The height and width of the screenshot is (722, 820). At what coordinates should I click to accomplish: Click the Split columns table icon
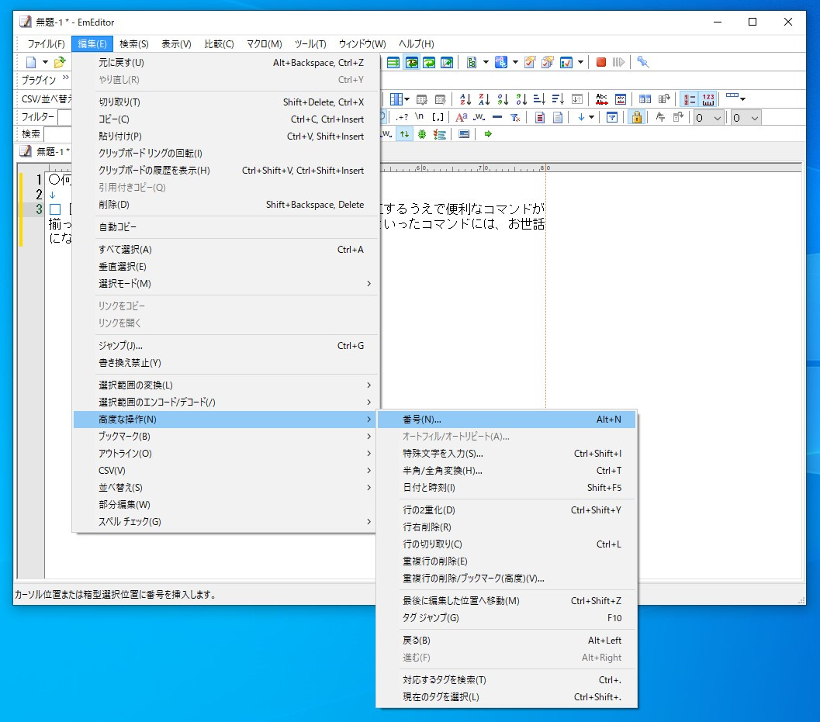click(x=645, y=98)
